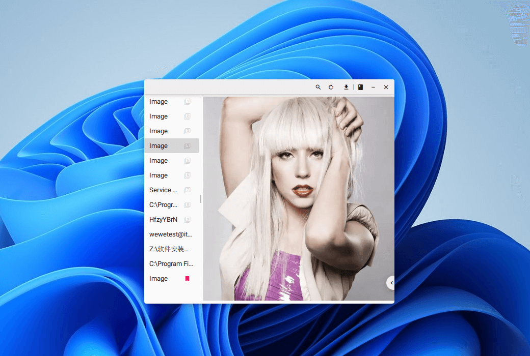Select the Image entry with badge 1
This screenshot has width=530, height=356.
pos(171,102)
